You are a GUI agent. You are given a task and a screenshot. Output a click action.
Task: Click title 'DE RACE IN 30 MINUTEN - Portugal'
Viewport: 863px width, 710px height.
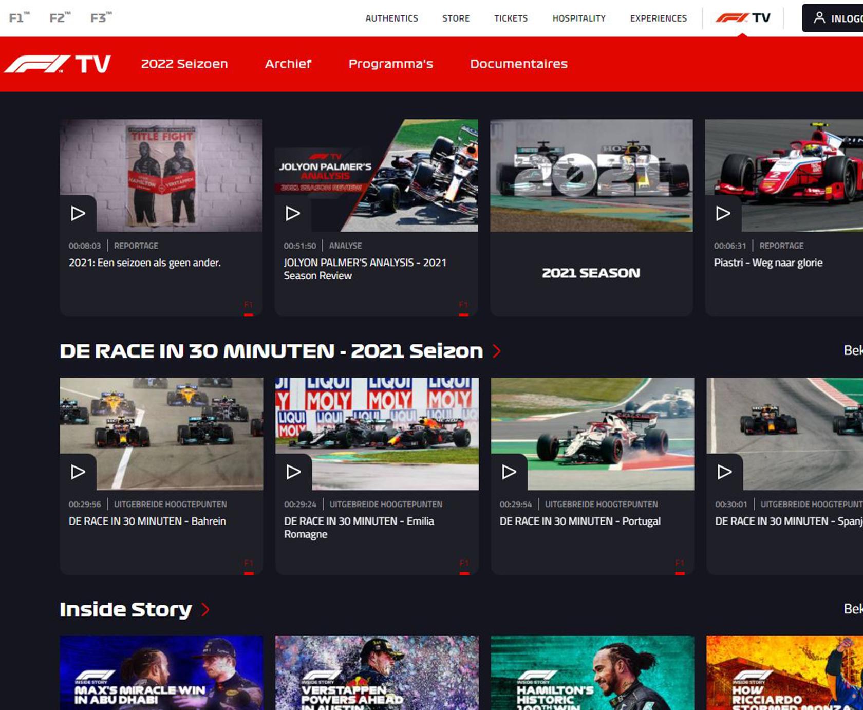coord(580,521)
